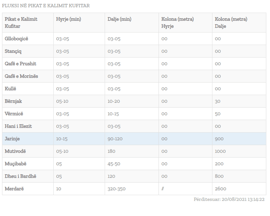Screen dimensions: 270x216
Task: Click the Dalje (min) column header
Action: (120, 19)
